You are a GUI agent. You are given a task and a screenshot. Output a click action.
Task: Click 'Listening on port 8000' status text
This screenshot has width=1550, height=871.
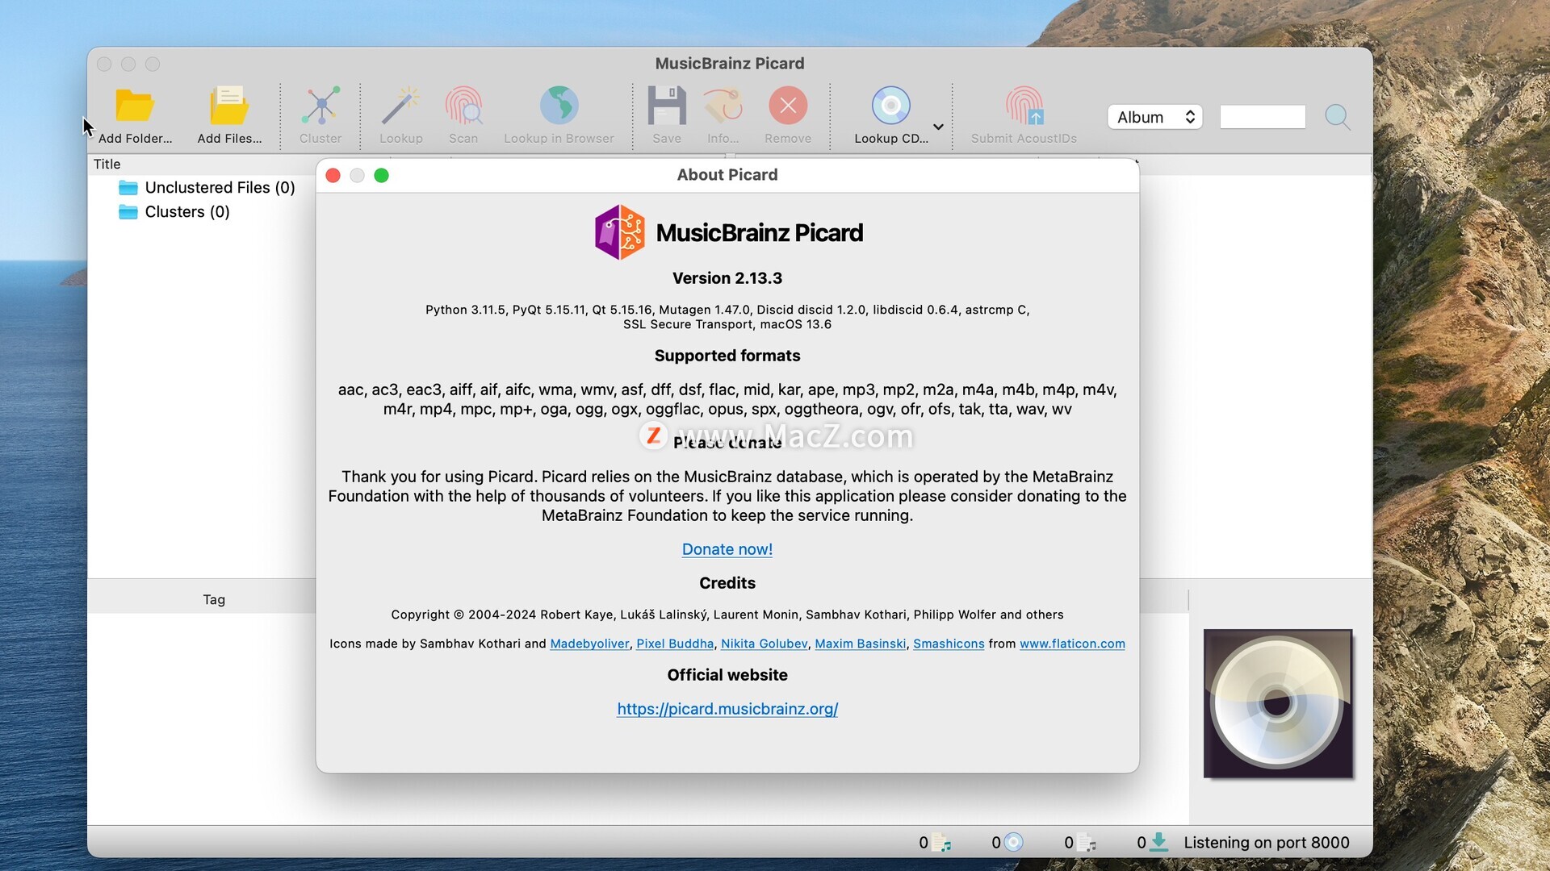pyautogui.click(x=1267, y=843)
